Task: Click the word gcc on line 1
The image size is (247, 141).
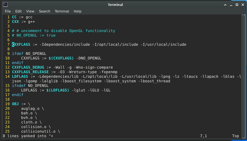Action: [x=29, y=17]
